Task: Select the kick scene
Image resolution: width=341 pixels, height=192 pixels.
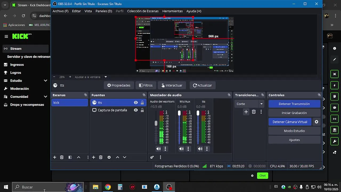Action: click(x=70, y=103)
